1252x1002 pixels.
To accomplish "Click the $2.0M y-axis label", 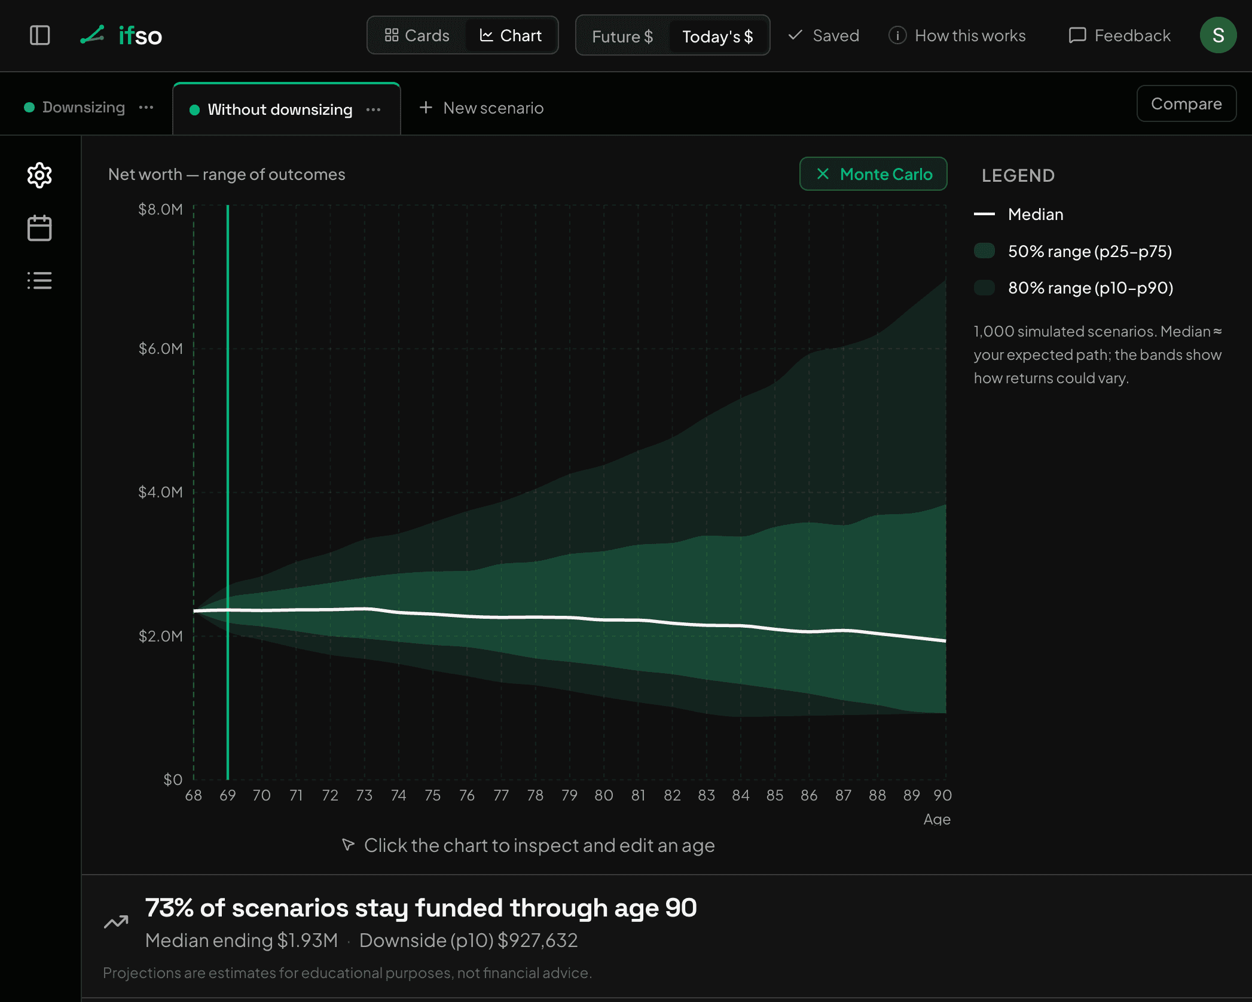I will 160,636.
